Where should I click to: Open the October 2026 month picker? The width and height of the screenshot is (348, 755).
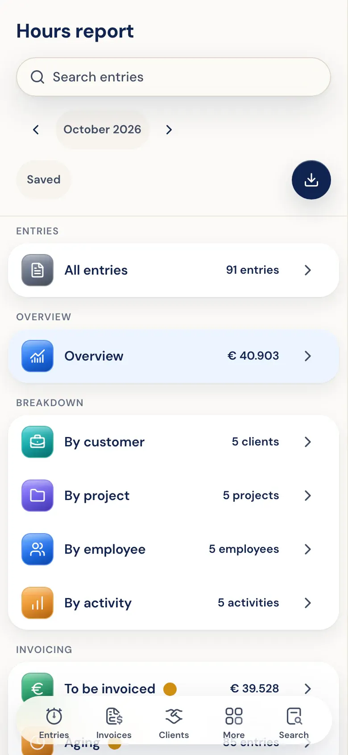point(102,130)
